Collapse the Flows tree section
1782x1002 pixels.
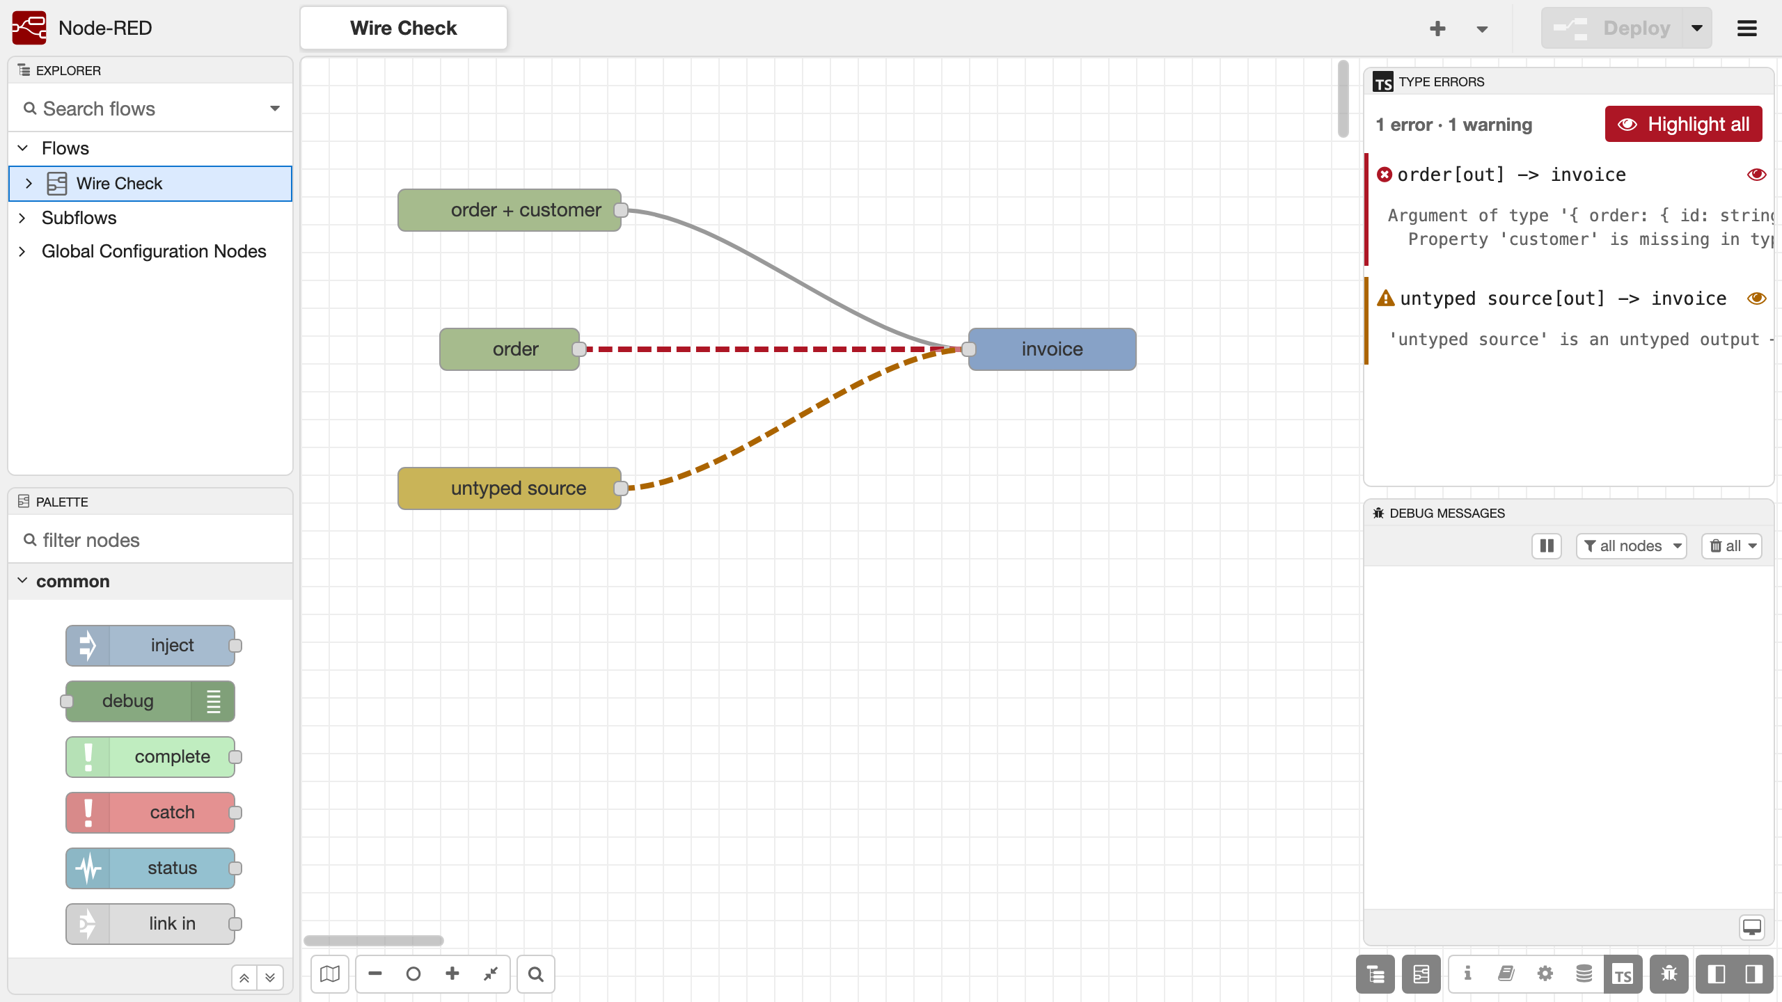(x=23, y=148)
